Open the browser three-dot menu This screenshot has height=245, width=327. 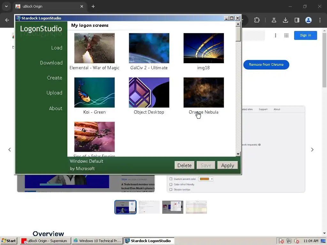click(320, 20)
